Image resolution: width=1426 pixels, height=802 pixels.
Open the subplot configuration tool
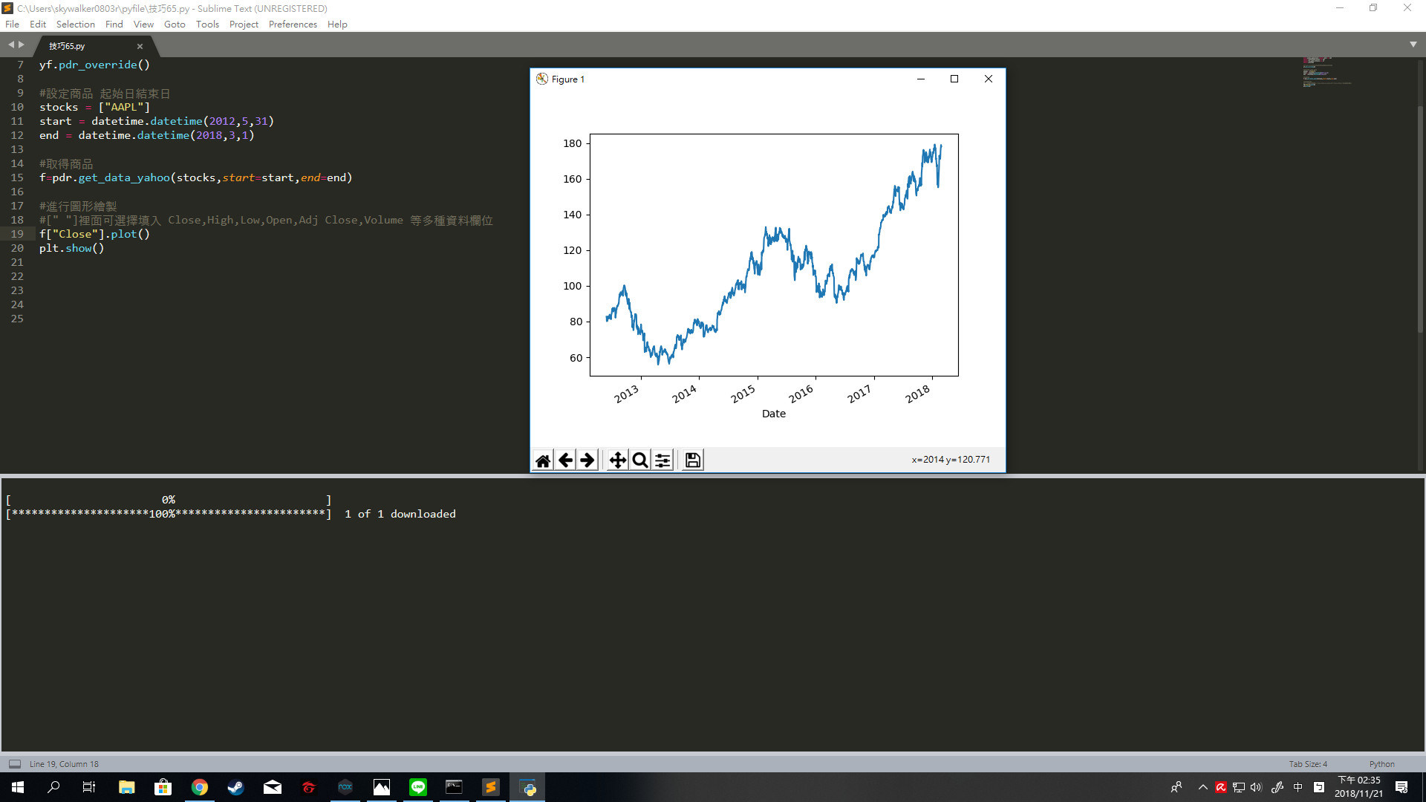tap(662, 460)
